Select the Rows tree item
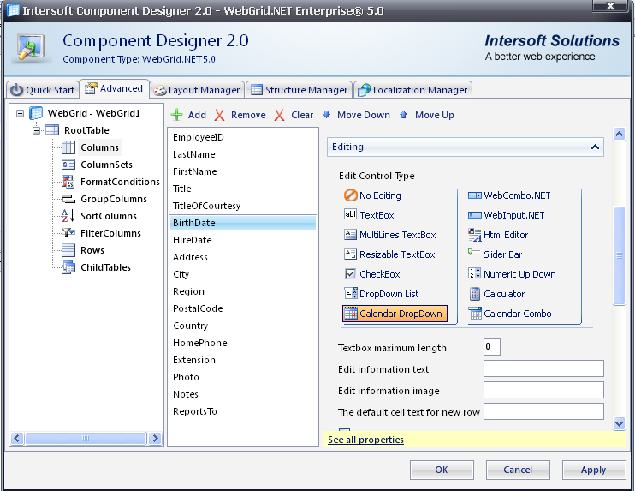 pyautogui.click(x=92, y=250)
